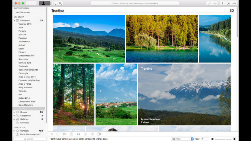Select the Vacanze 2015 photoset
251x141 pixels.
coord(25,24)
